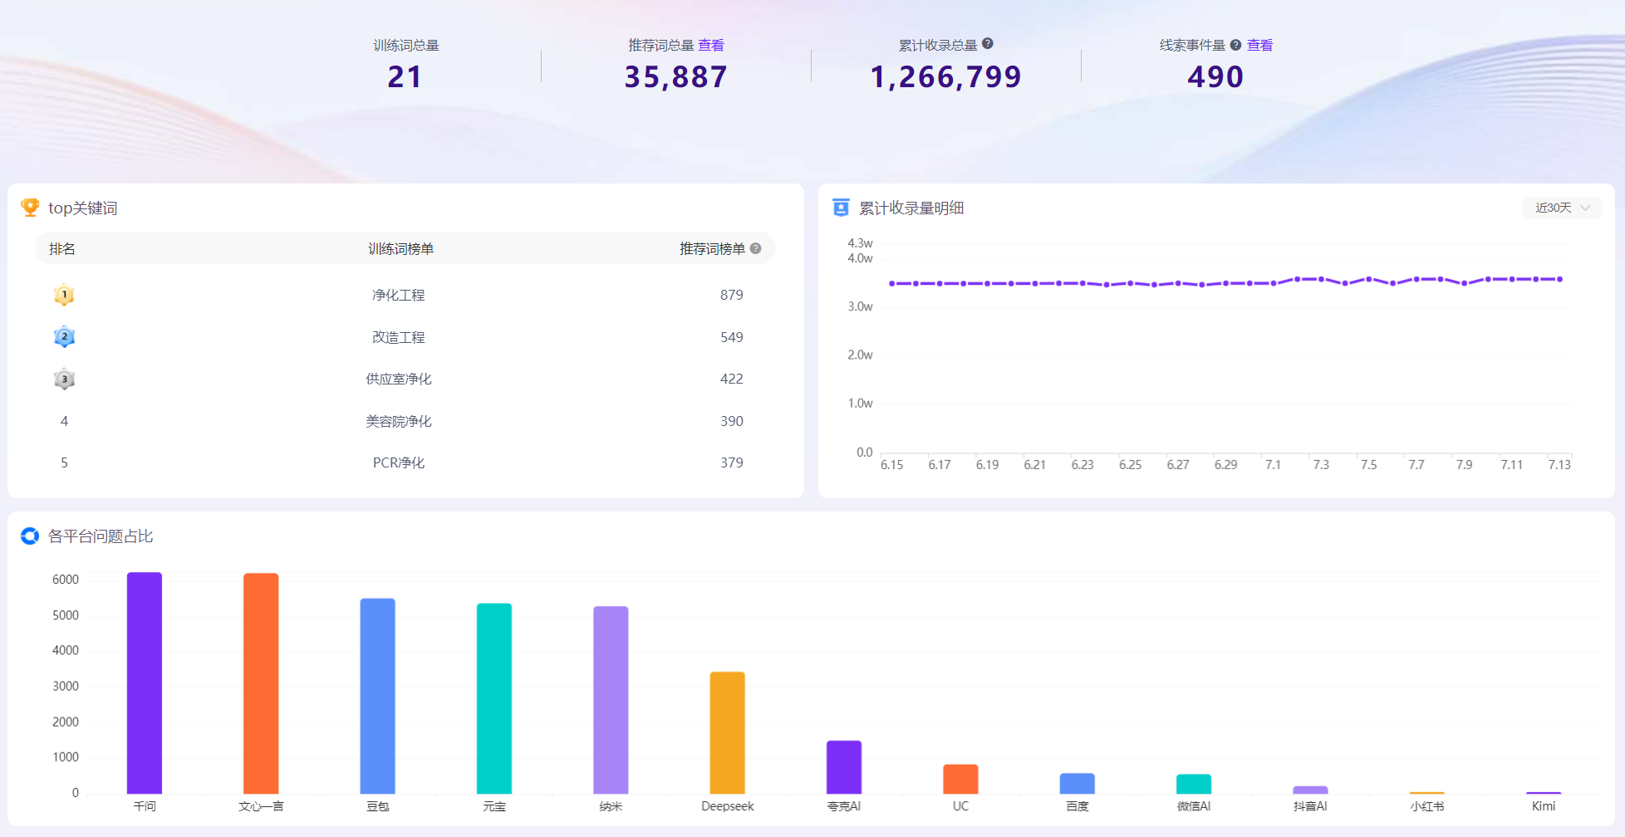Open 查看 link next to 线索事件量
1625x837 pixels.
coord(1259,46)
